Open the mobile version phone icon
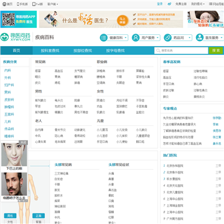The image size is (224, 224). tap(18, 4)
